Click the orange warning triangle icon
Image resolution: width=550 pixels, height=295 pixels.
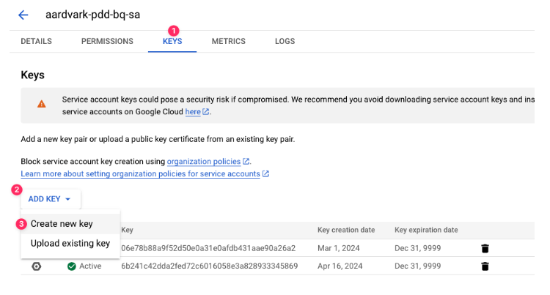coord(42,105)
